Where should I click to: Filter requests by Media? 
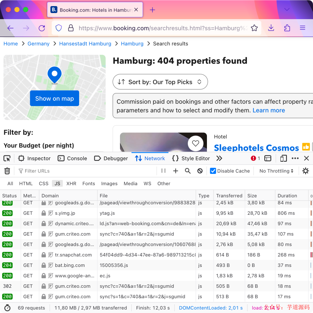pos(130,183)
